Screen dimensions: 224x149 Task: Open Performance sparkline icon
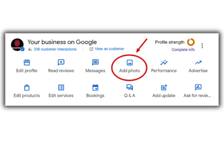click(x=164, y=63)
